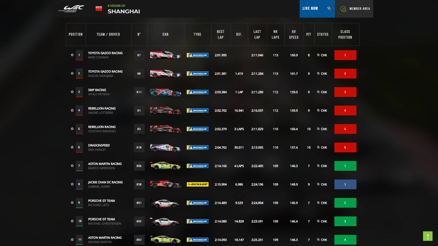Favorite Kazuki Nakajima's row with the star

[72, 74]
